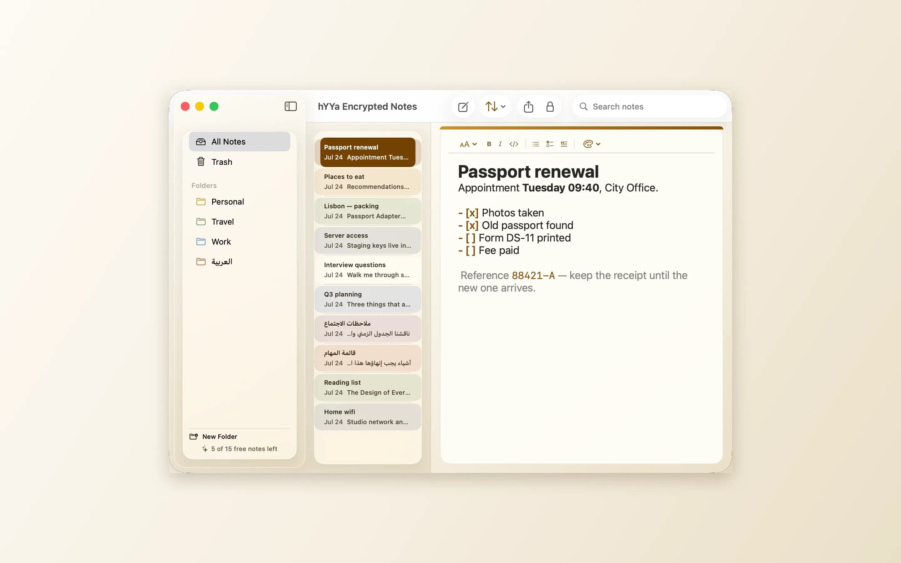Screen dimensions: 901x563
Task: Open the sort order dropdown
Action: click(495, 107)
